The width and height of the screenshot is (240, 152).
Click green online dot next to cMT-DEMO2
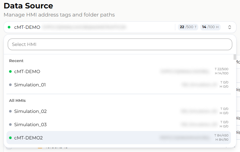10,138
